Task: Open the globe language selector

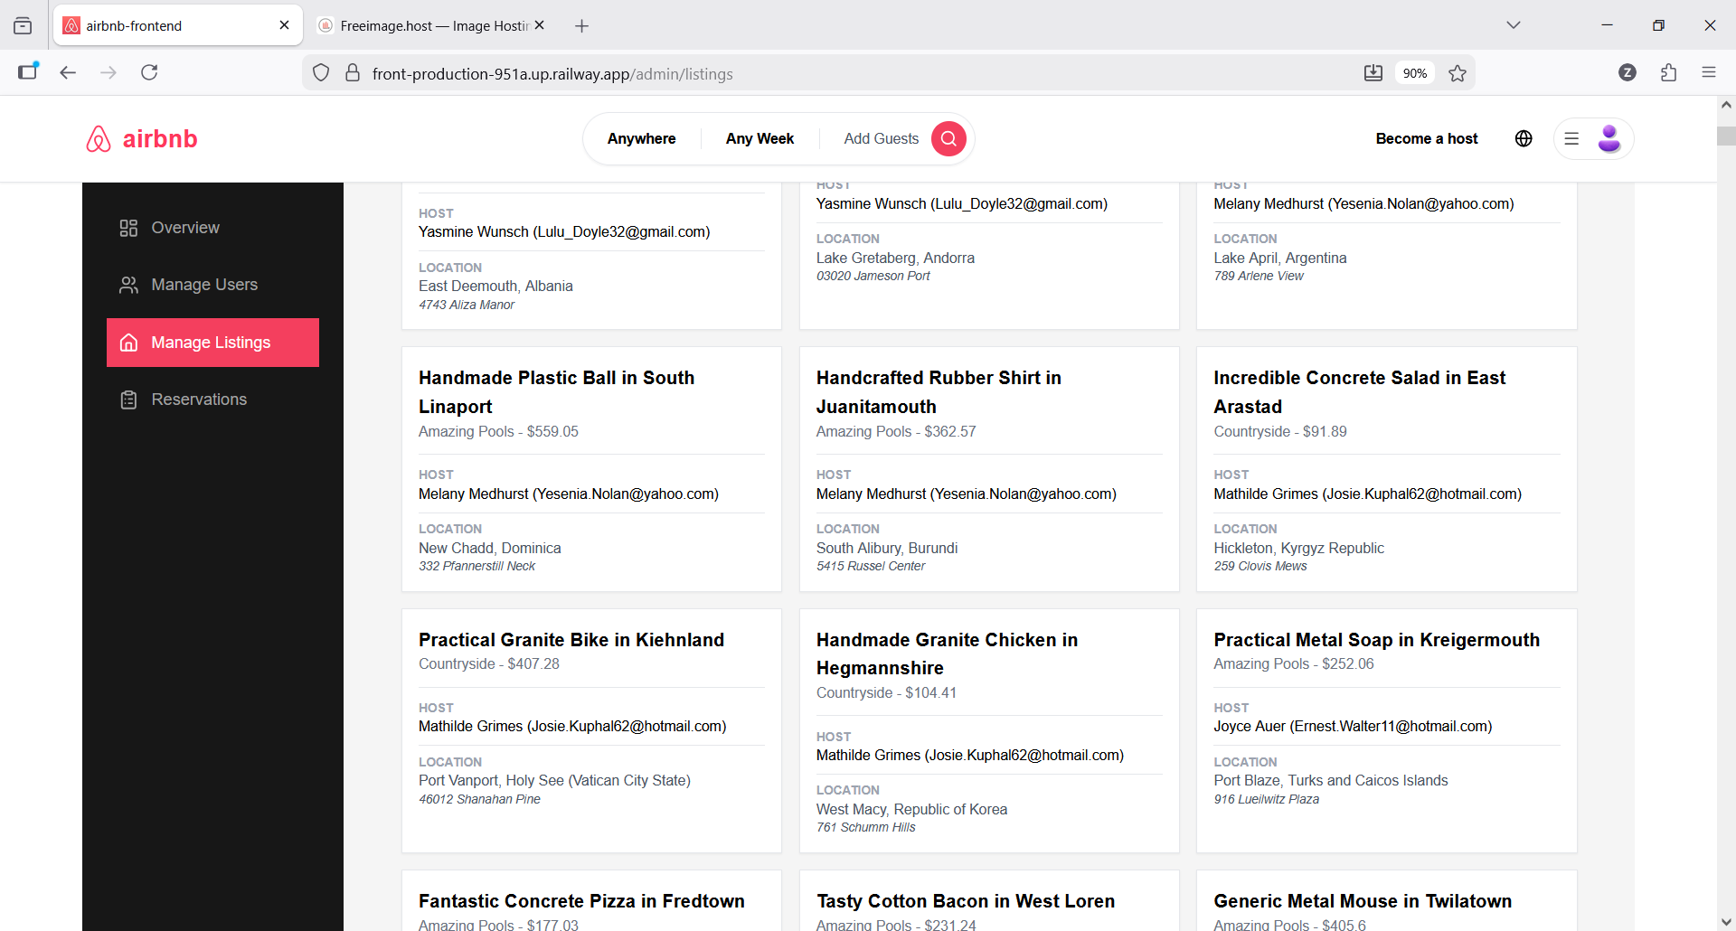Action: [x=1524, y=138]
